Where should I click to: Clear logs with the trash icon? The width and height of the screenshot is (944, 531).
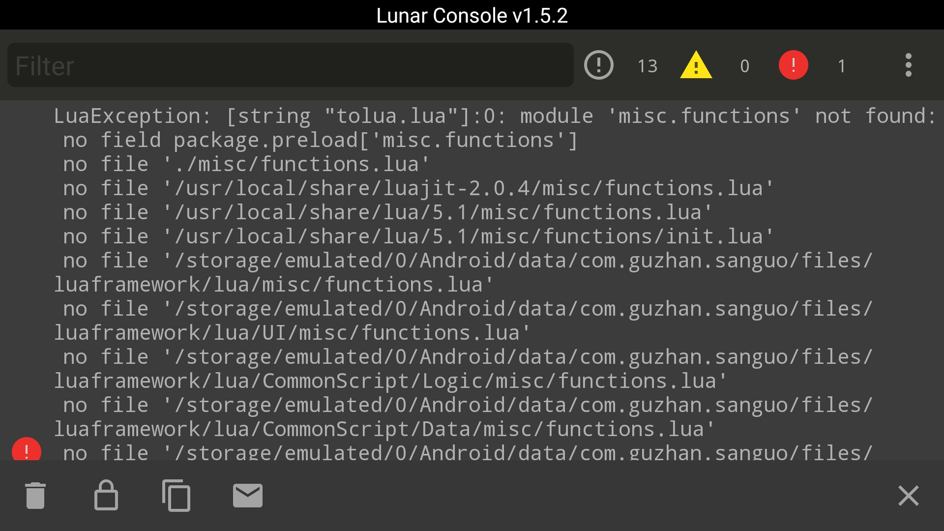(x=35, y=495)
